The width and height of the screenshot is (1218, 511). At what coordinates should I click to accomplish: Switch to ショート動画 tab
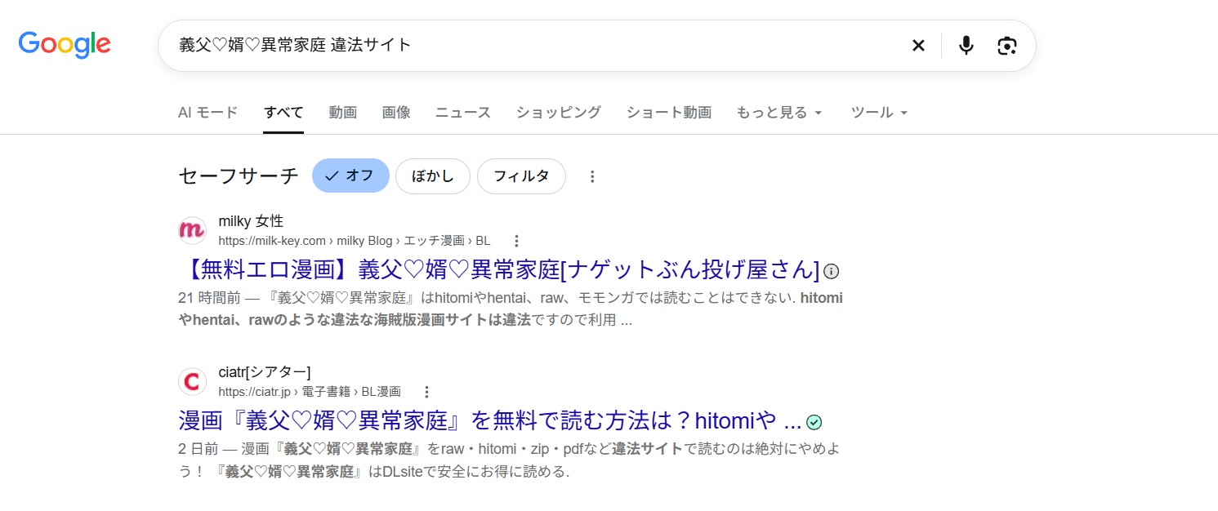[x=669, y=113]
